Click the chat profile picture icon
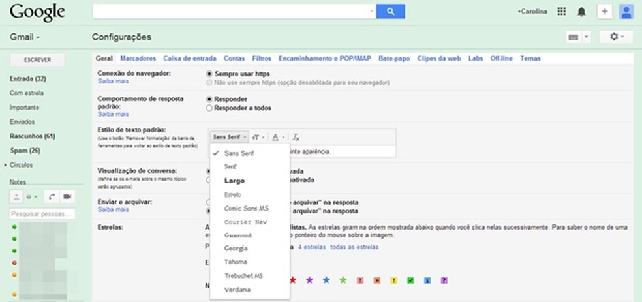The height and width of the screenshot is (302, 642). pos(16,197)
